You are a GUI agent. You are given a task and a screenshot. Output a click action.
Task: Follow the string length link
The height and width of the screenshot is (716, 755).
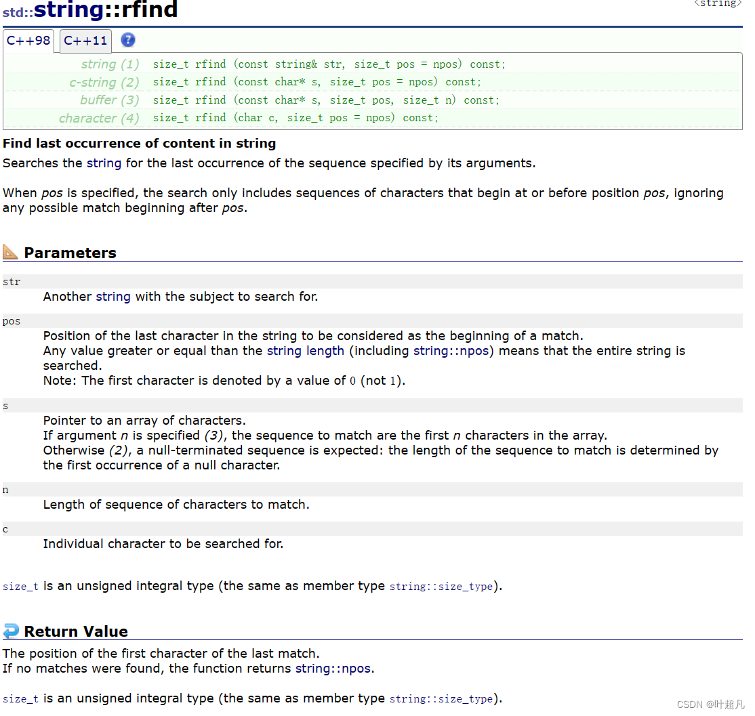click(306, 351)
